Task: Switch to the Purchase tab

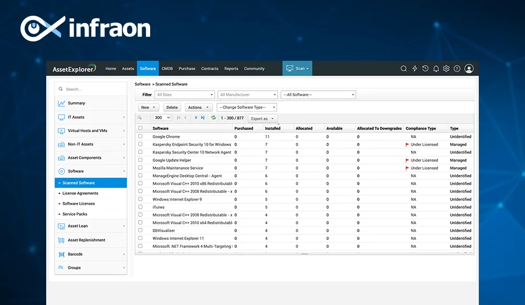Action: tap(187, 69)
